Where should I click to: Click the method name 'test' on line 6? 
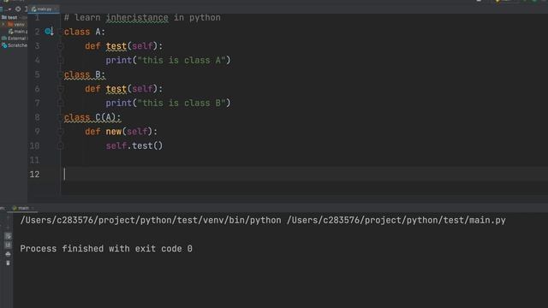point(116,89)
